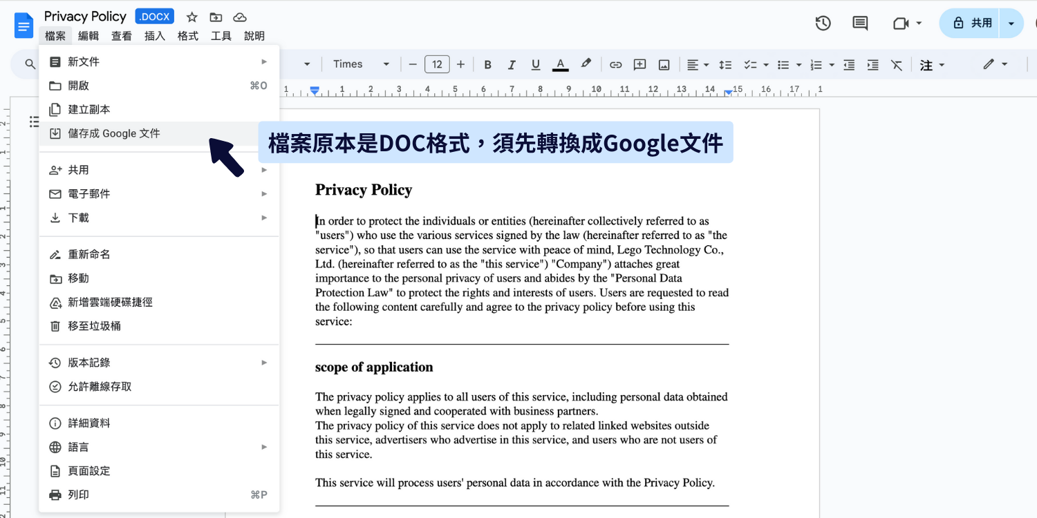
Task: Select 建立副本 to make a copy
Action: [159, 109]
